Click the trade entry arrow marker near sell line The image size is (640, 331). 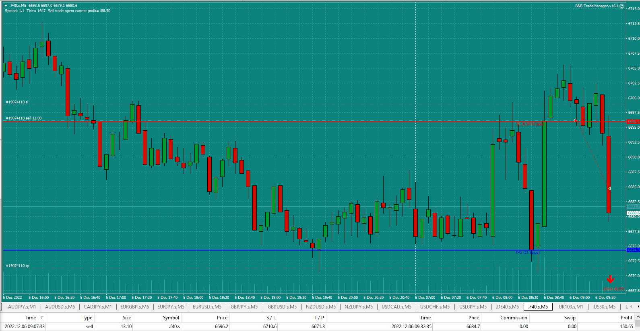pyautogui.click(x=576, y=120)
